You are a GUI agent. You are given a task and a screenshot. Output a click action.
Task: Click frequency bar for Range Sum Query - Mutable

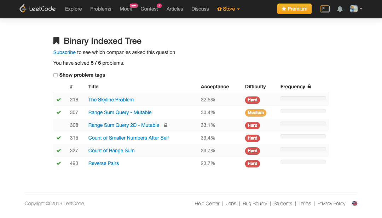tap(303, 111)
